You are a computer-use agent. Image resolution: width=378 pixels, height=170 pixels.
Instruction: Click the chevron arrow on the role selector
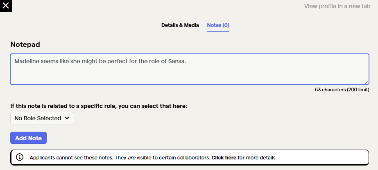click(67, 118)
